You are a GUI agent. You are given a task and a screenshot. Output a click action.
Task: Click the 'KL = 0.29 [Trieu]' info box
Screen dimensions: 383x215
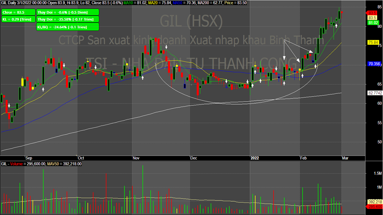point(18,19)
